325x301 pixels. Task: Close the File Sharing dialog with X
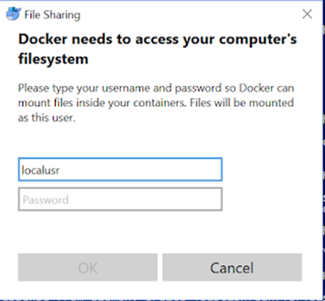(307, 14)
